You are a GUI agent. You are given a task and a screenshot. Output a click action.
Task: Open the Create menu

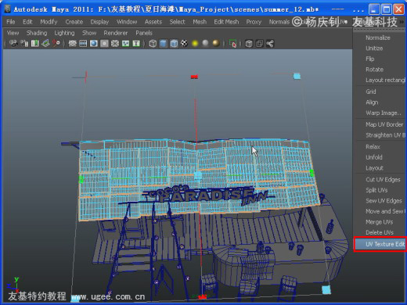[74, 22]
